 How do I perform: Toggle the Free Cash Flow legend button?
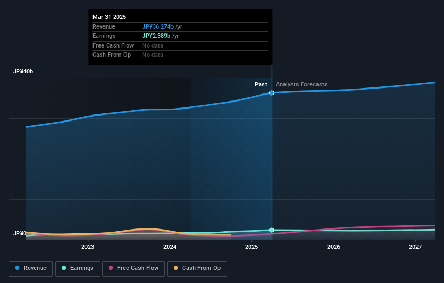(x=134, y=268)
